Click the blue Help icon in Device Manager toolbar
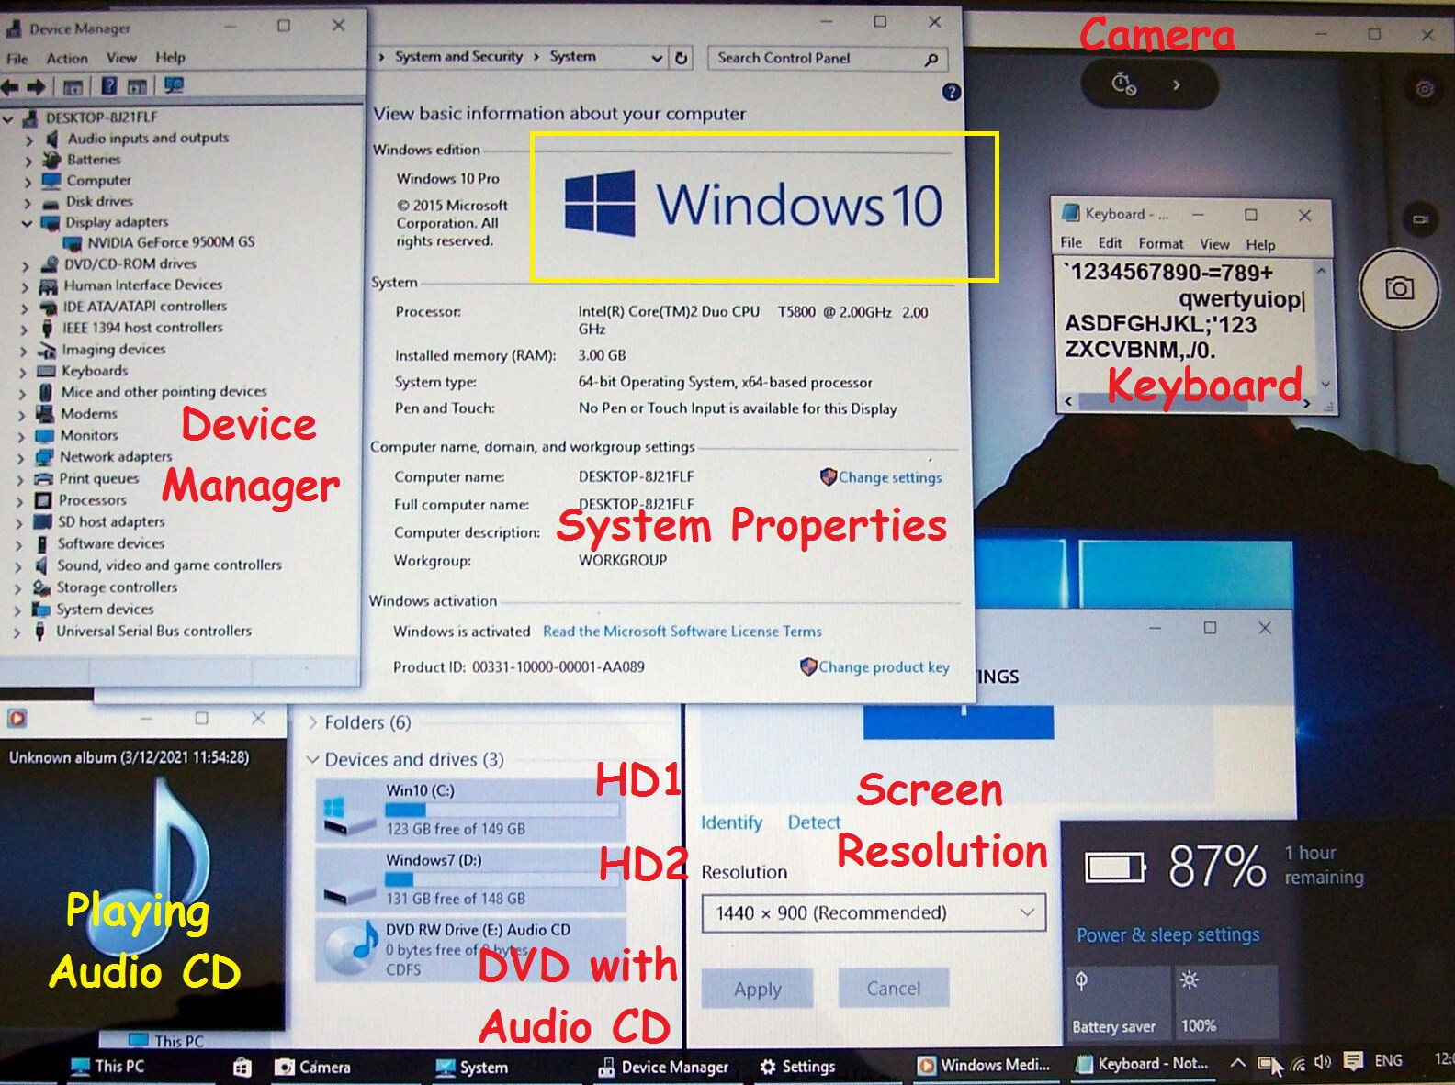 (109, 86)
